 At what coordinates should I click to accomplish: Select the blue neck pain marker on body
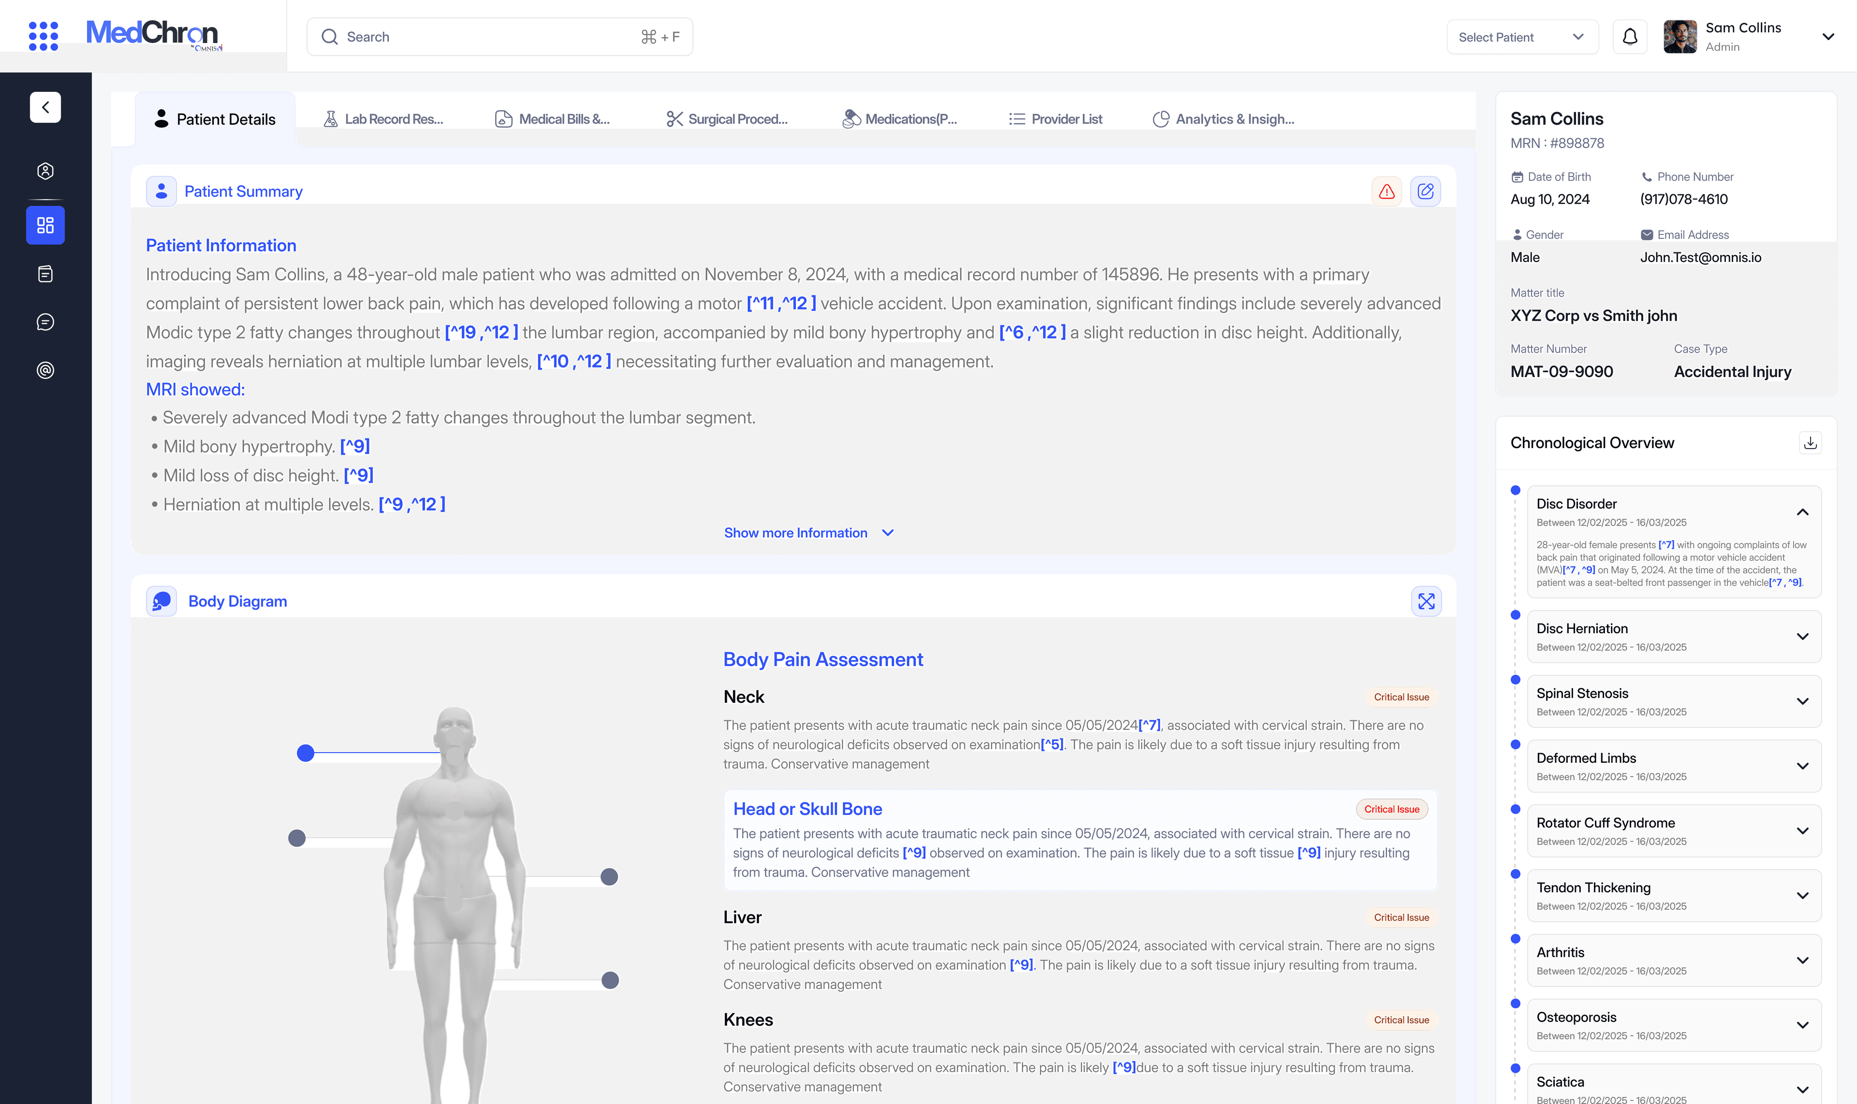click(x=305, y=753)
